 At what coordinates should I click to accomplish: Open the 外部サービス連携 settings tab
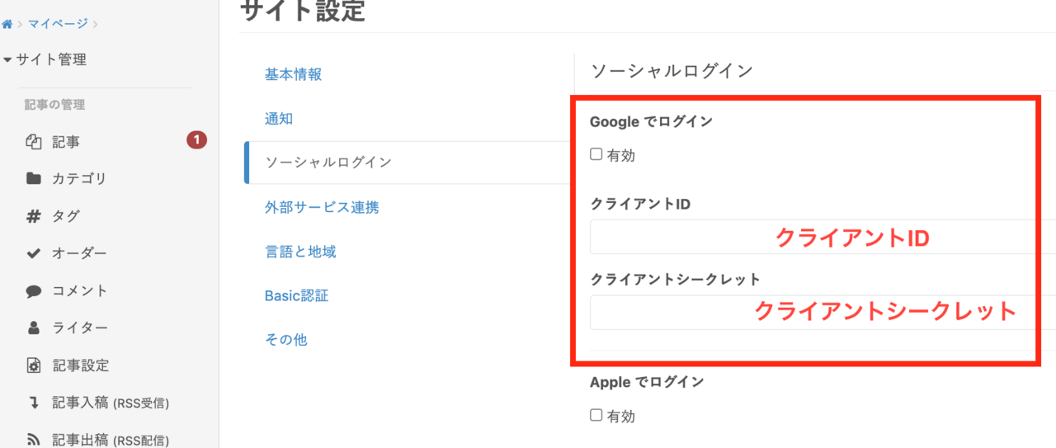(x=322, y=207)
